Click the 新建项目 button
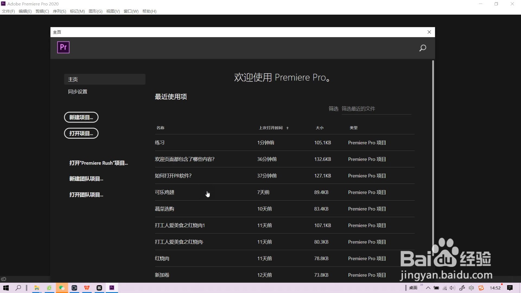This screenshot has width=521, height=293. click(x=81, y=117)
